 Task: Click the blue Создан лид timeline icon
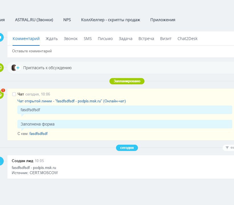[1, 161]
